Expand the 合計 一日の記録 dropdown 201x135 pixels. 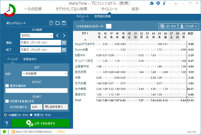45,74
